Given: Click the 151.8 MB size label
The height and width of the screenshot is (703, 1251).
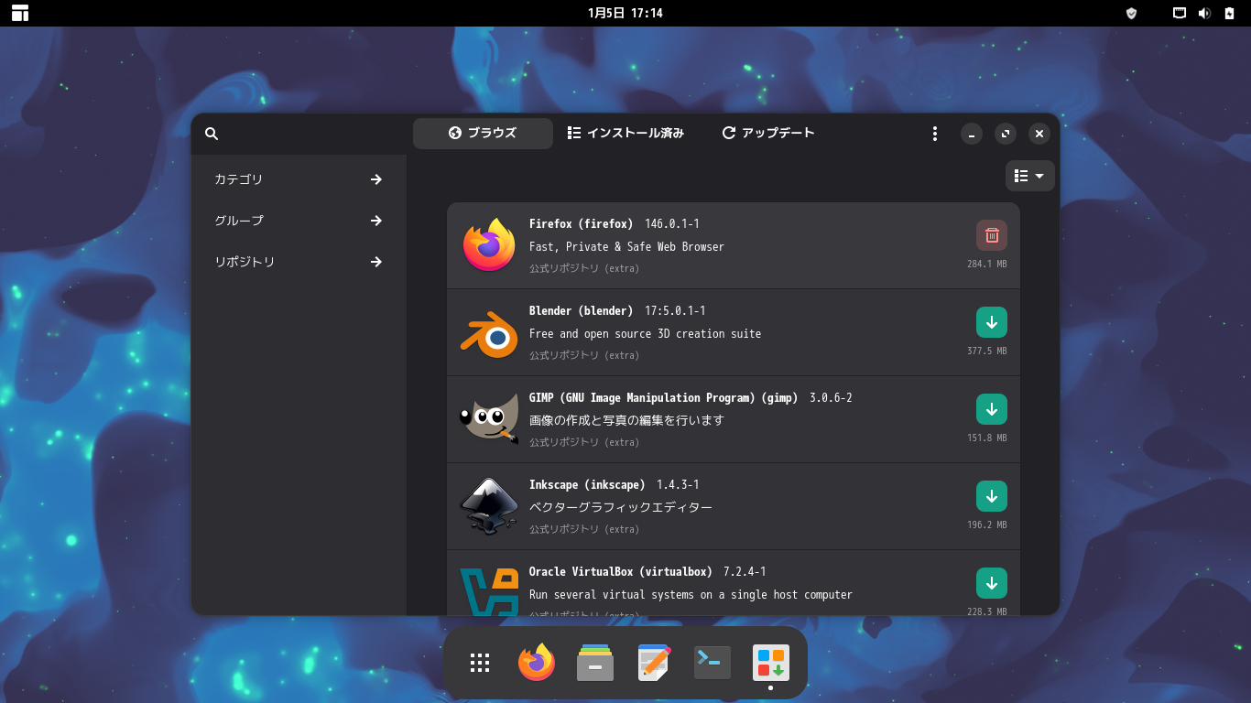Looking at the screenshot, I should click(x=986, y=438).
